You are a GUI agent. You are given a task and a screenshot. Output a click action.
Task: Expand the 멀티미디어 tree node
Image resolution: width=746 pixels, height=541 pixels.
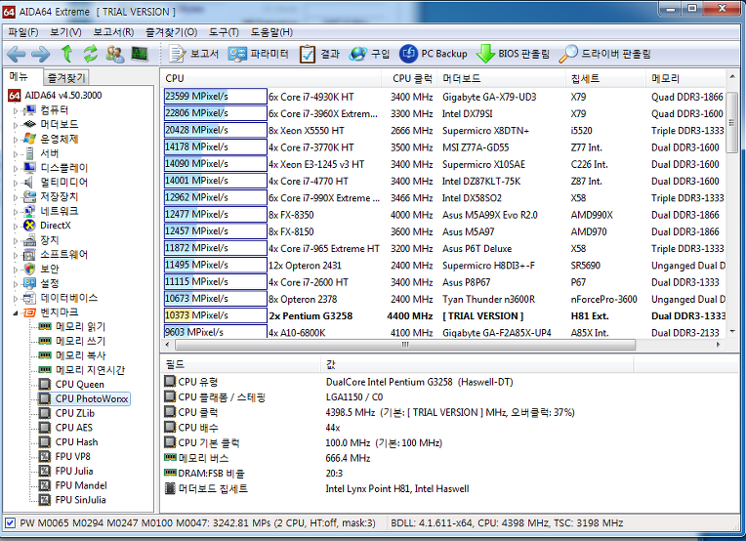pyautogui.click(x=16, y=183)
